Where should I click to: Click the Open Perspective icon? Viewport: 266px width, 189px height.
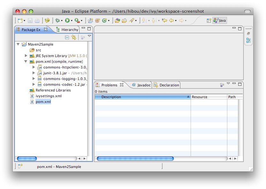tap(209, 20)
